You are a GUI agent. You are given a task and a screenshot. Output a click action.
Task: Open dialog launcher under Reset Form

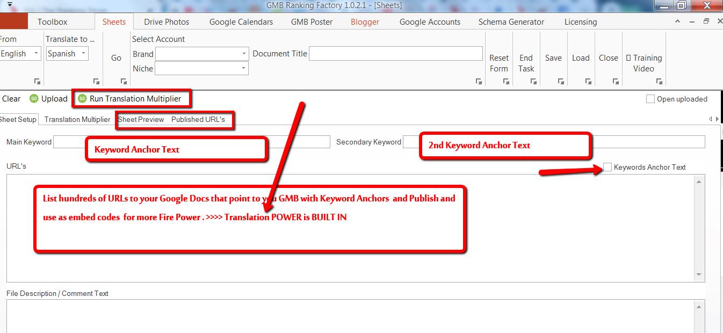(506, 82)
